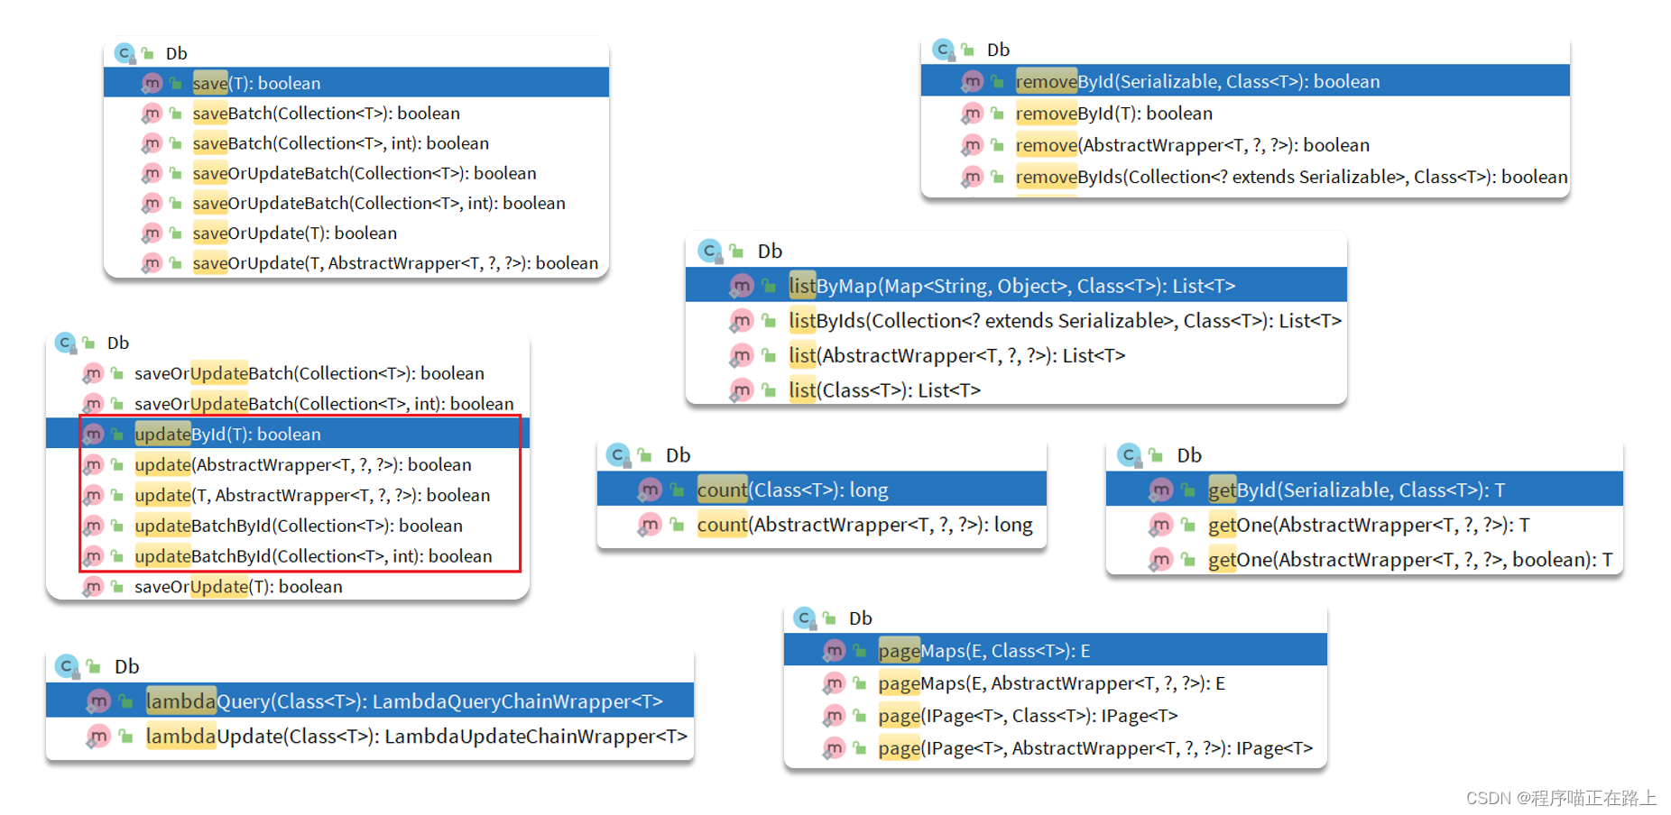This screenshot has height=815, width=1671.
Task: Click method icon next to count(AbstractWrapper<T, ?, ?>): long
Action: click(650, 525)
